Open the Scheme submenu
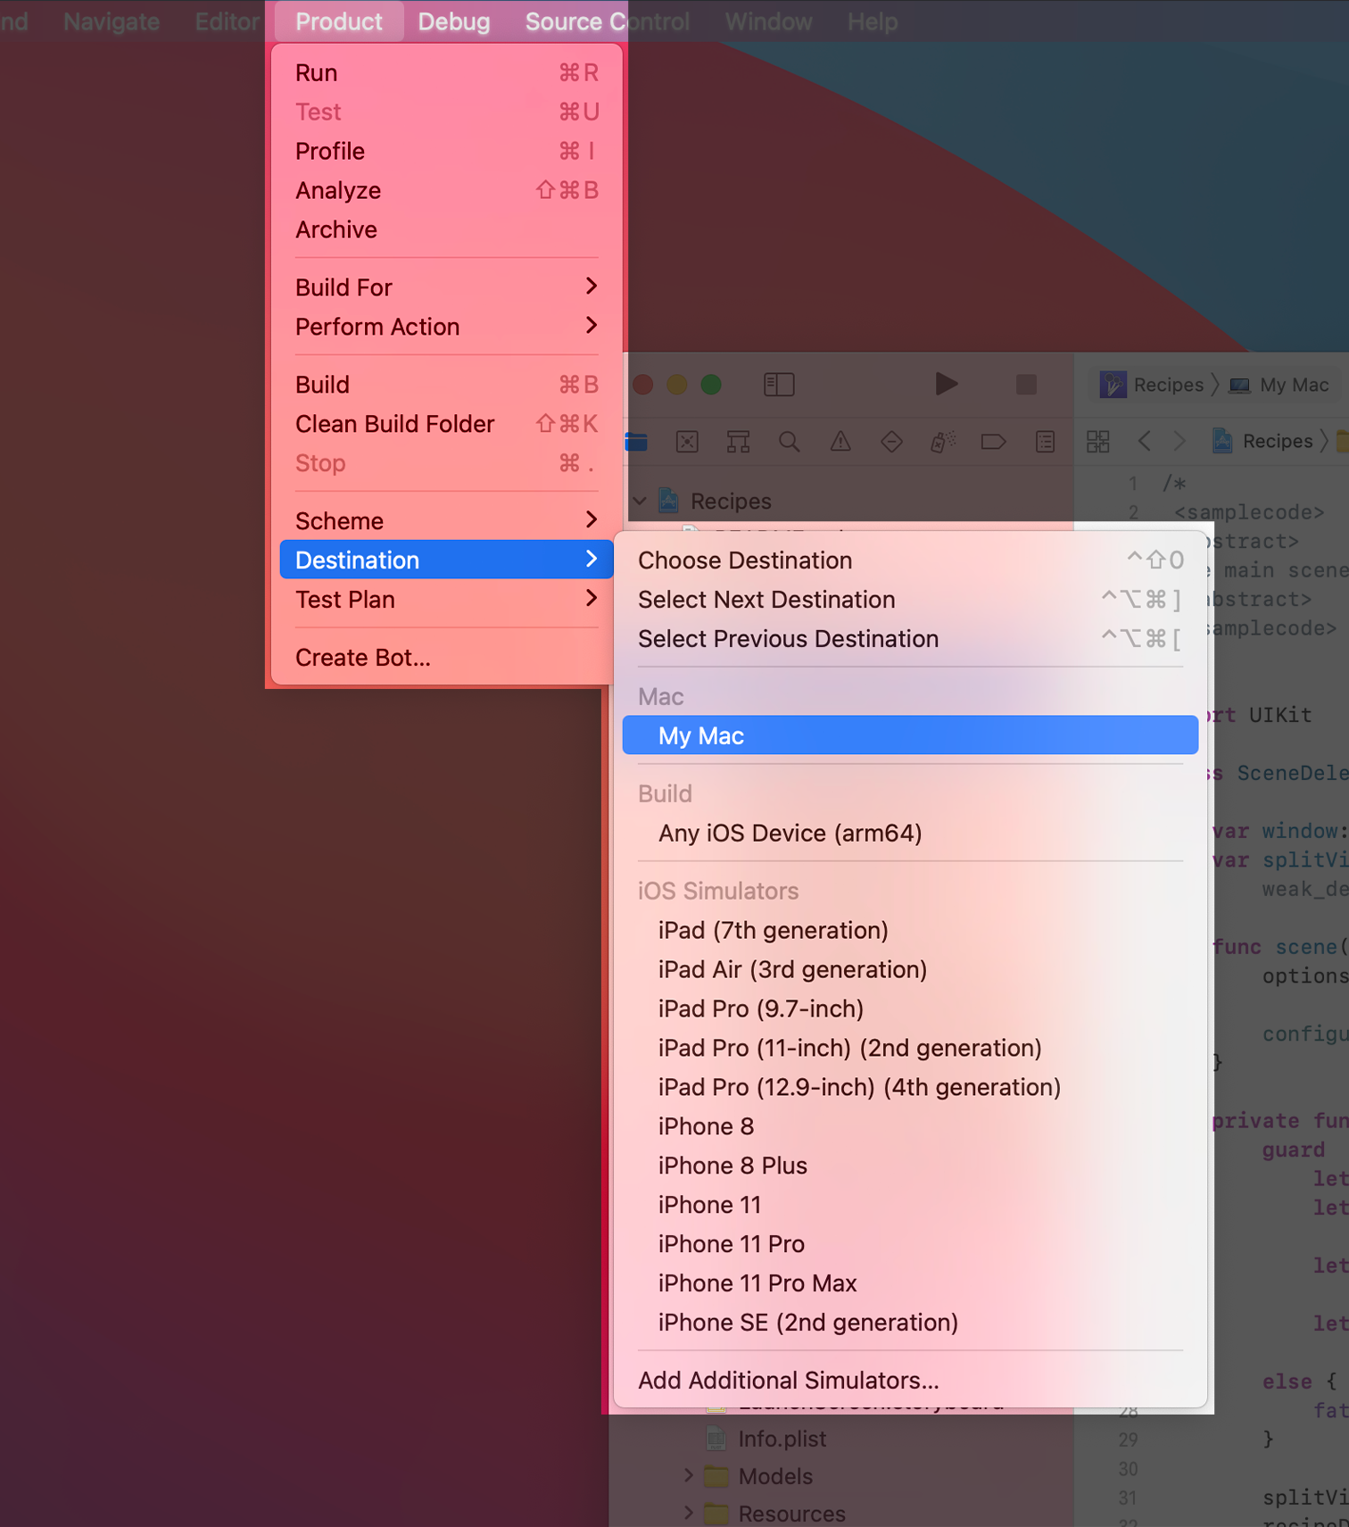The height and width of the screenshot is (1527, 1349). coord(446,521)
